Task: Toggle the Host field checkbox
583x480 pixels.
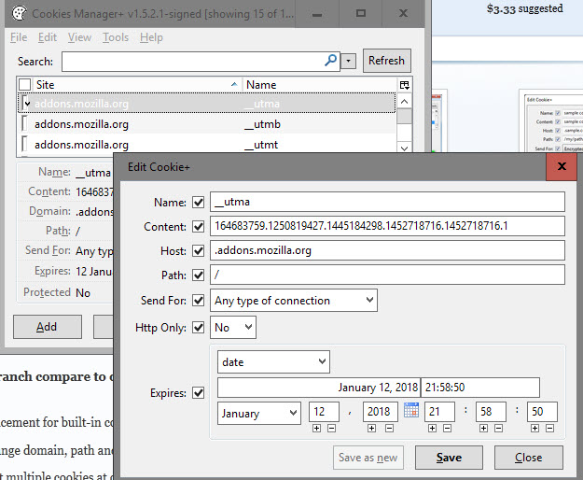Action: (198, 251)
